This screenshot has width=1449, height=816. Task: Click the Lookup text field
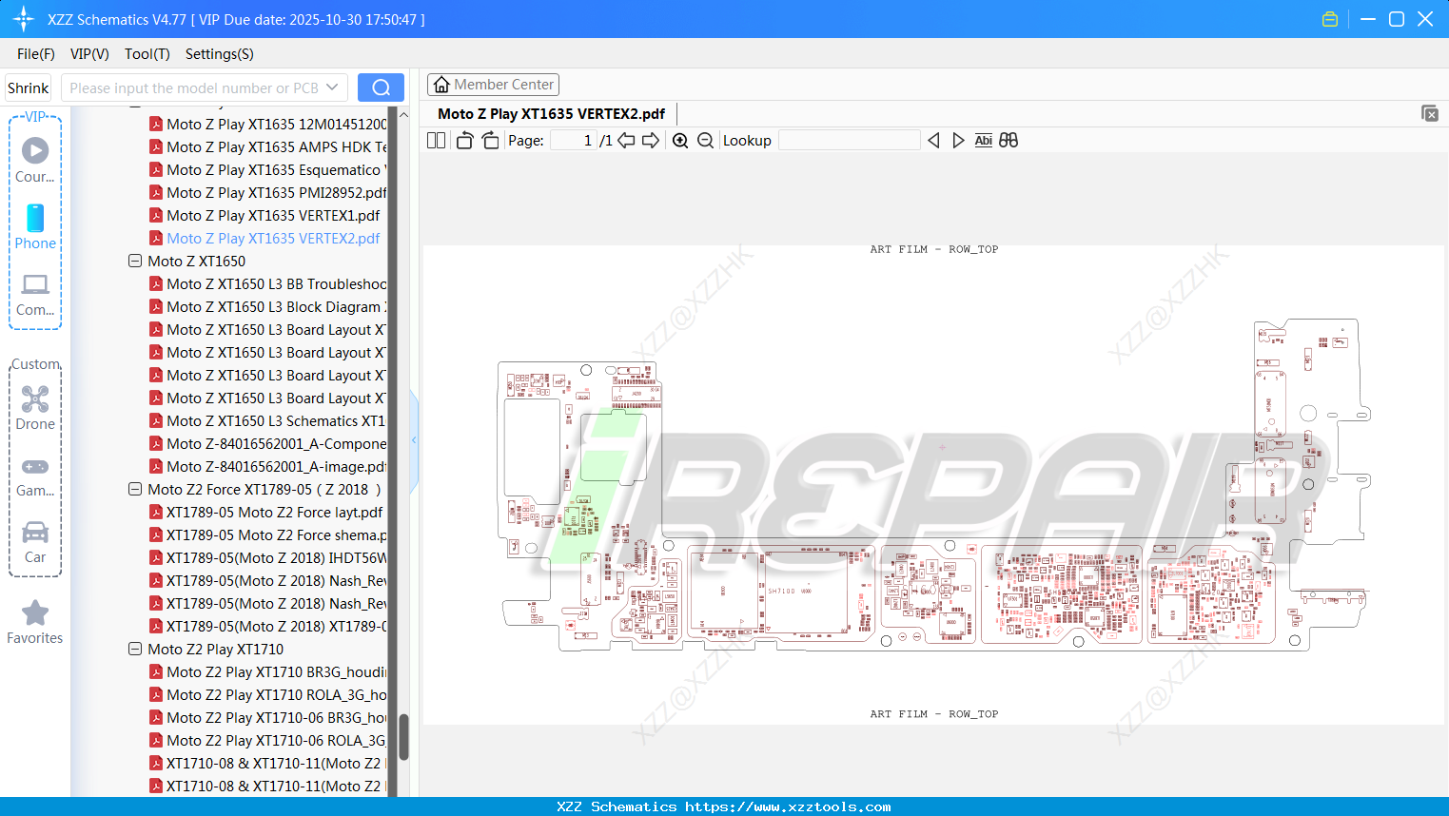tap(850, 141)
